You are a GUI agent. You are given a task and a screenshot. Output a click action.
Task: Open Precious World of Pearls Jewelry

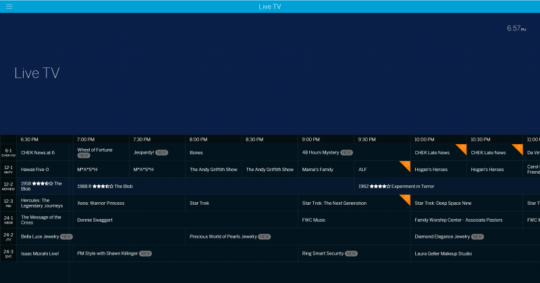pos(298,237)
